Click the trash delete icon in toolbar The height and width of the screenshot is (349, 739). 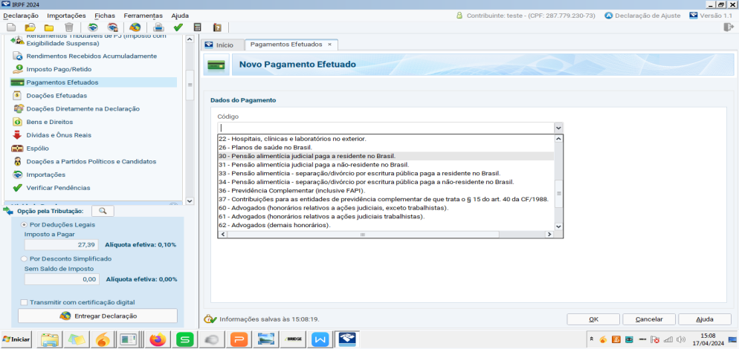69,27
